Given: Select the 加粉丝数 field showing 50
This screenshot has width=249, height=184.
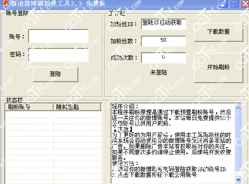Looking at the screenshot, I should click(164, 41).
